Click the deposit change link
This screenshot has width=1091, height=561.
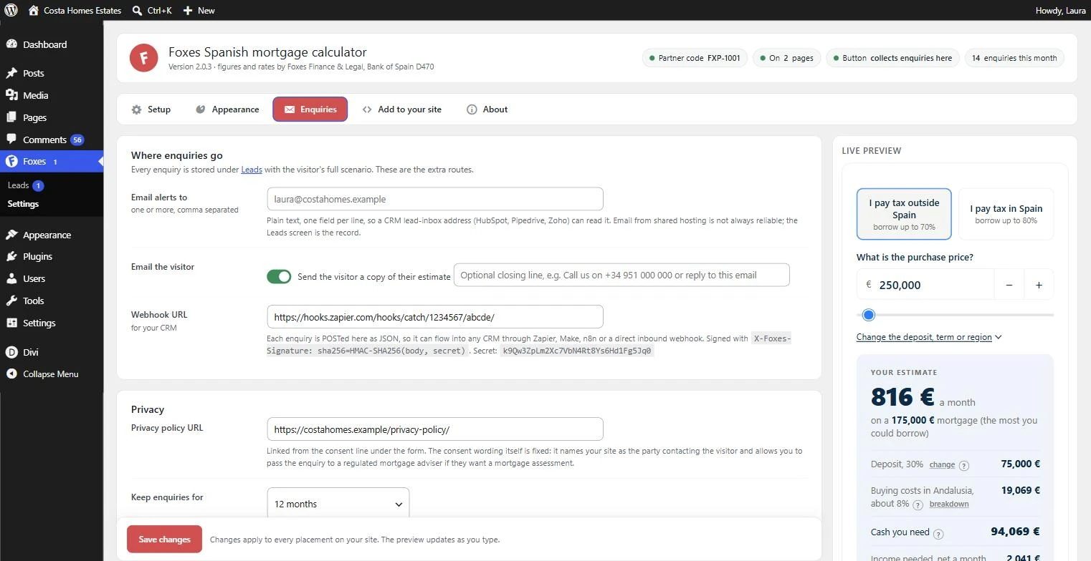942,464
